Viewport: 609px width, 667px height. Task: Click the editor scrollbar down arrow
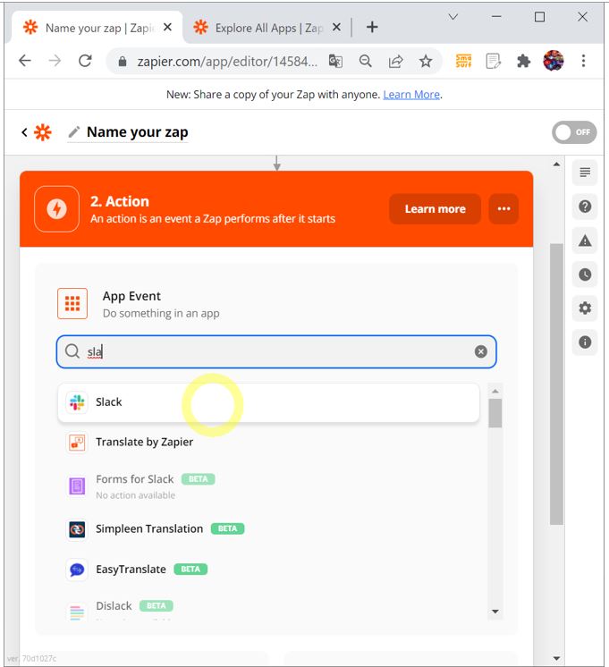556,658
